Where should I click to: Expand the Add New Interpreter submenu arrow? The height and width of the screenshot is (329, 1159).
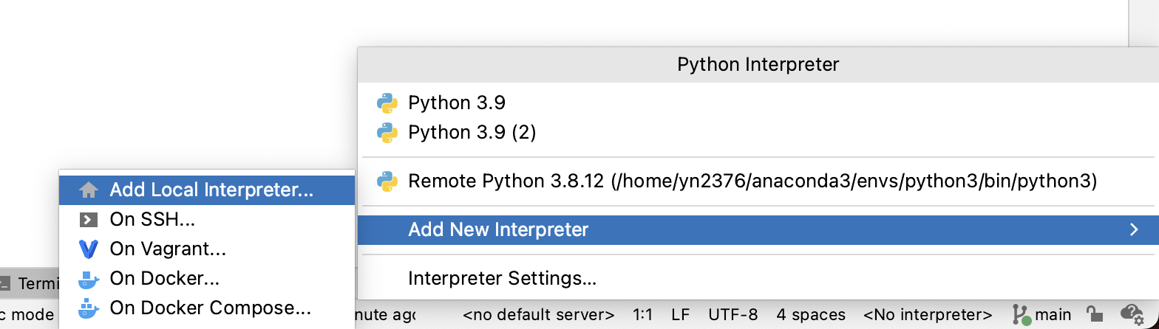[1134, 230]
